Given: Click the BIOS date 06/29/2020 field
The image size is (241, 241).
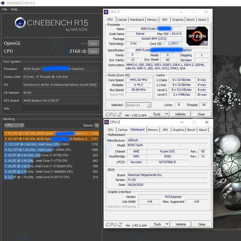Looking at the screenshot, I should 167,185.
